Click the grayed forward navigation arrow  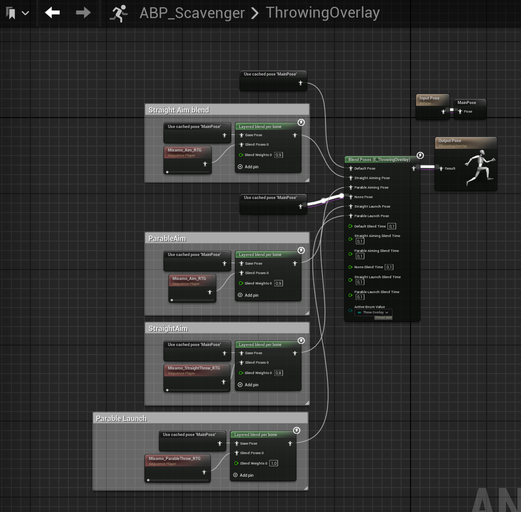83,13
